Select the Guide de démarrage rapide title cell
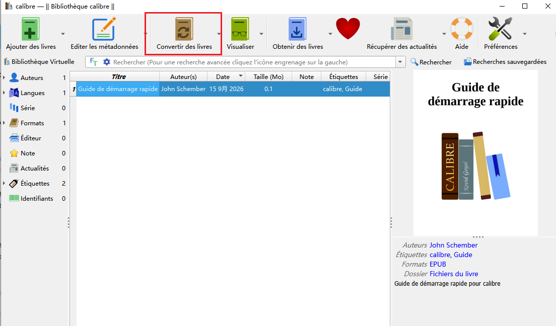Viewport: 556px width, 326px height. click(x=118, y=89)
